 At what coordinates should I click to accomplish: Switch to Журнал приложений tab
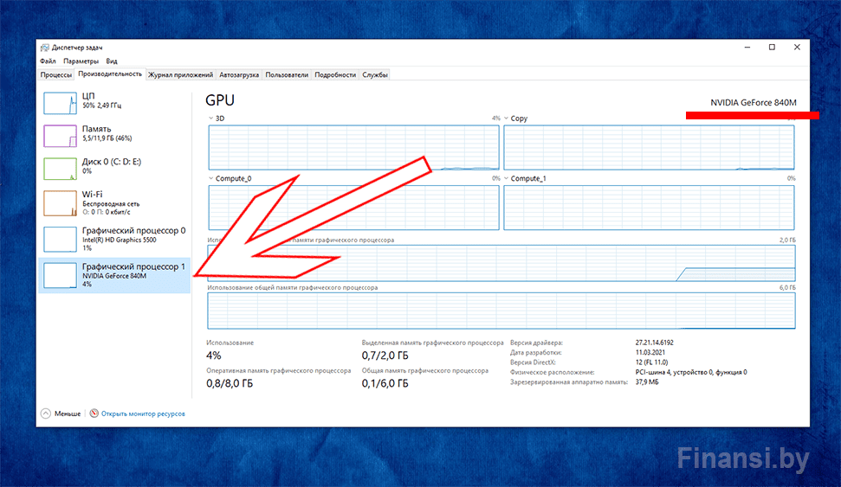180,75
